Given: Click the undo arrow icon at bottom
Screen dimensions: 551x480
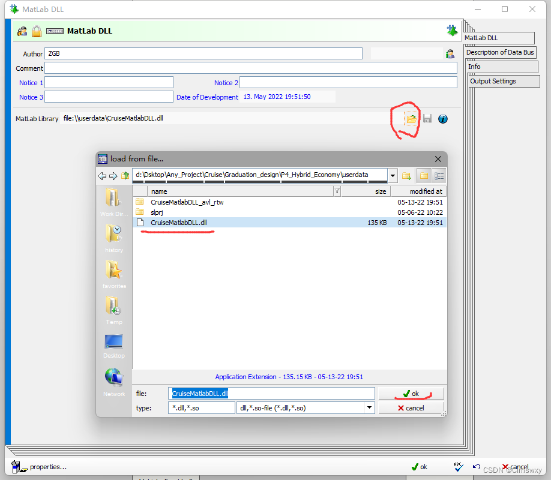Looking at the screenshot, I should (x=477, y=467).
